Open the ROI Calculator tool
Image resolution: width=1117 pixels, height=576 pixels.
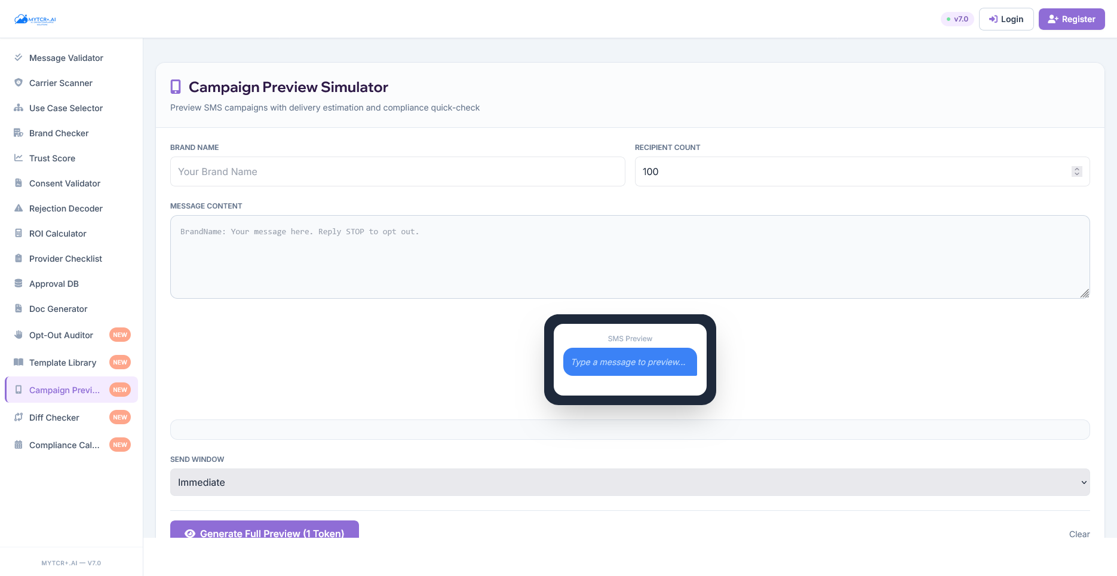(57, 233)
